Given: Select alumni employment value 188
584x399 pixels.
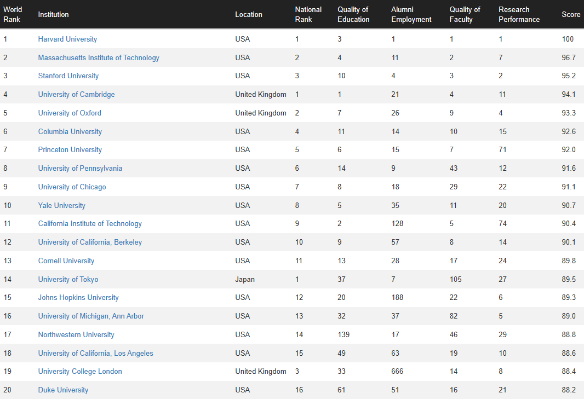Looking at the screenshot, I should coord(397,297).
